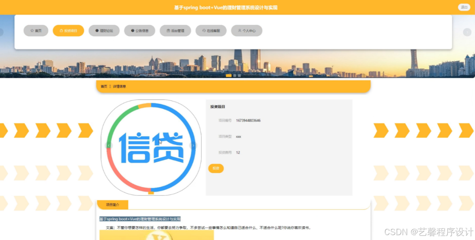Open 在线客服 with the headset icon
The width and height of the screenshot is (475, 240).
point(211,30)
